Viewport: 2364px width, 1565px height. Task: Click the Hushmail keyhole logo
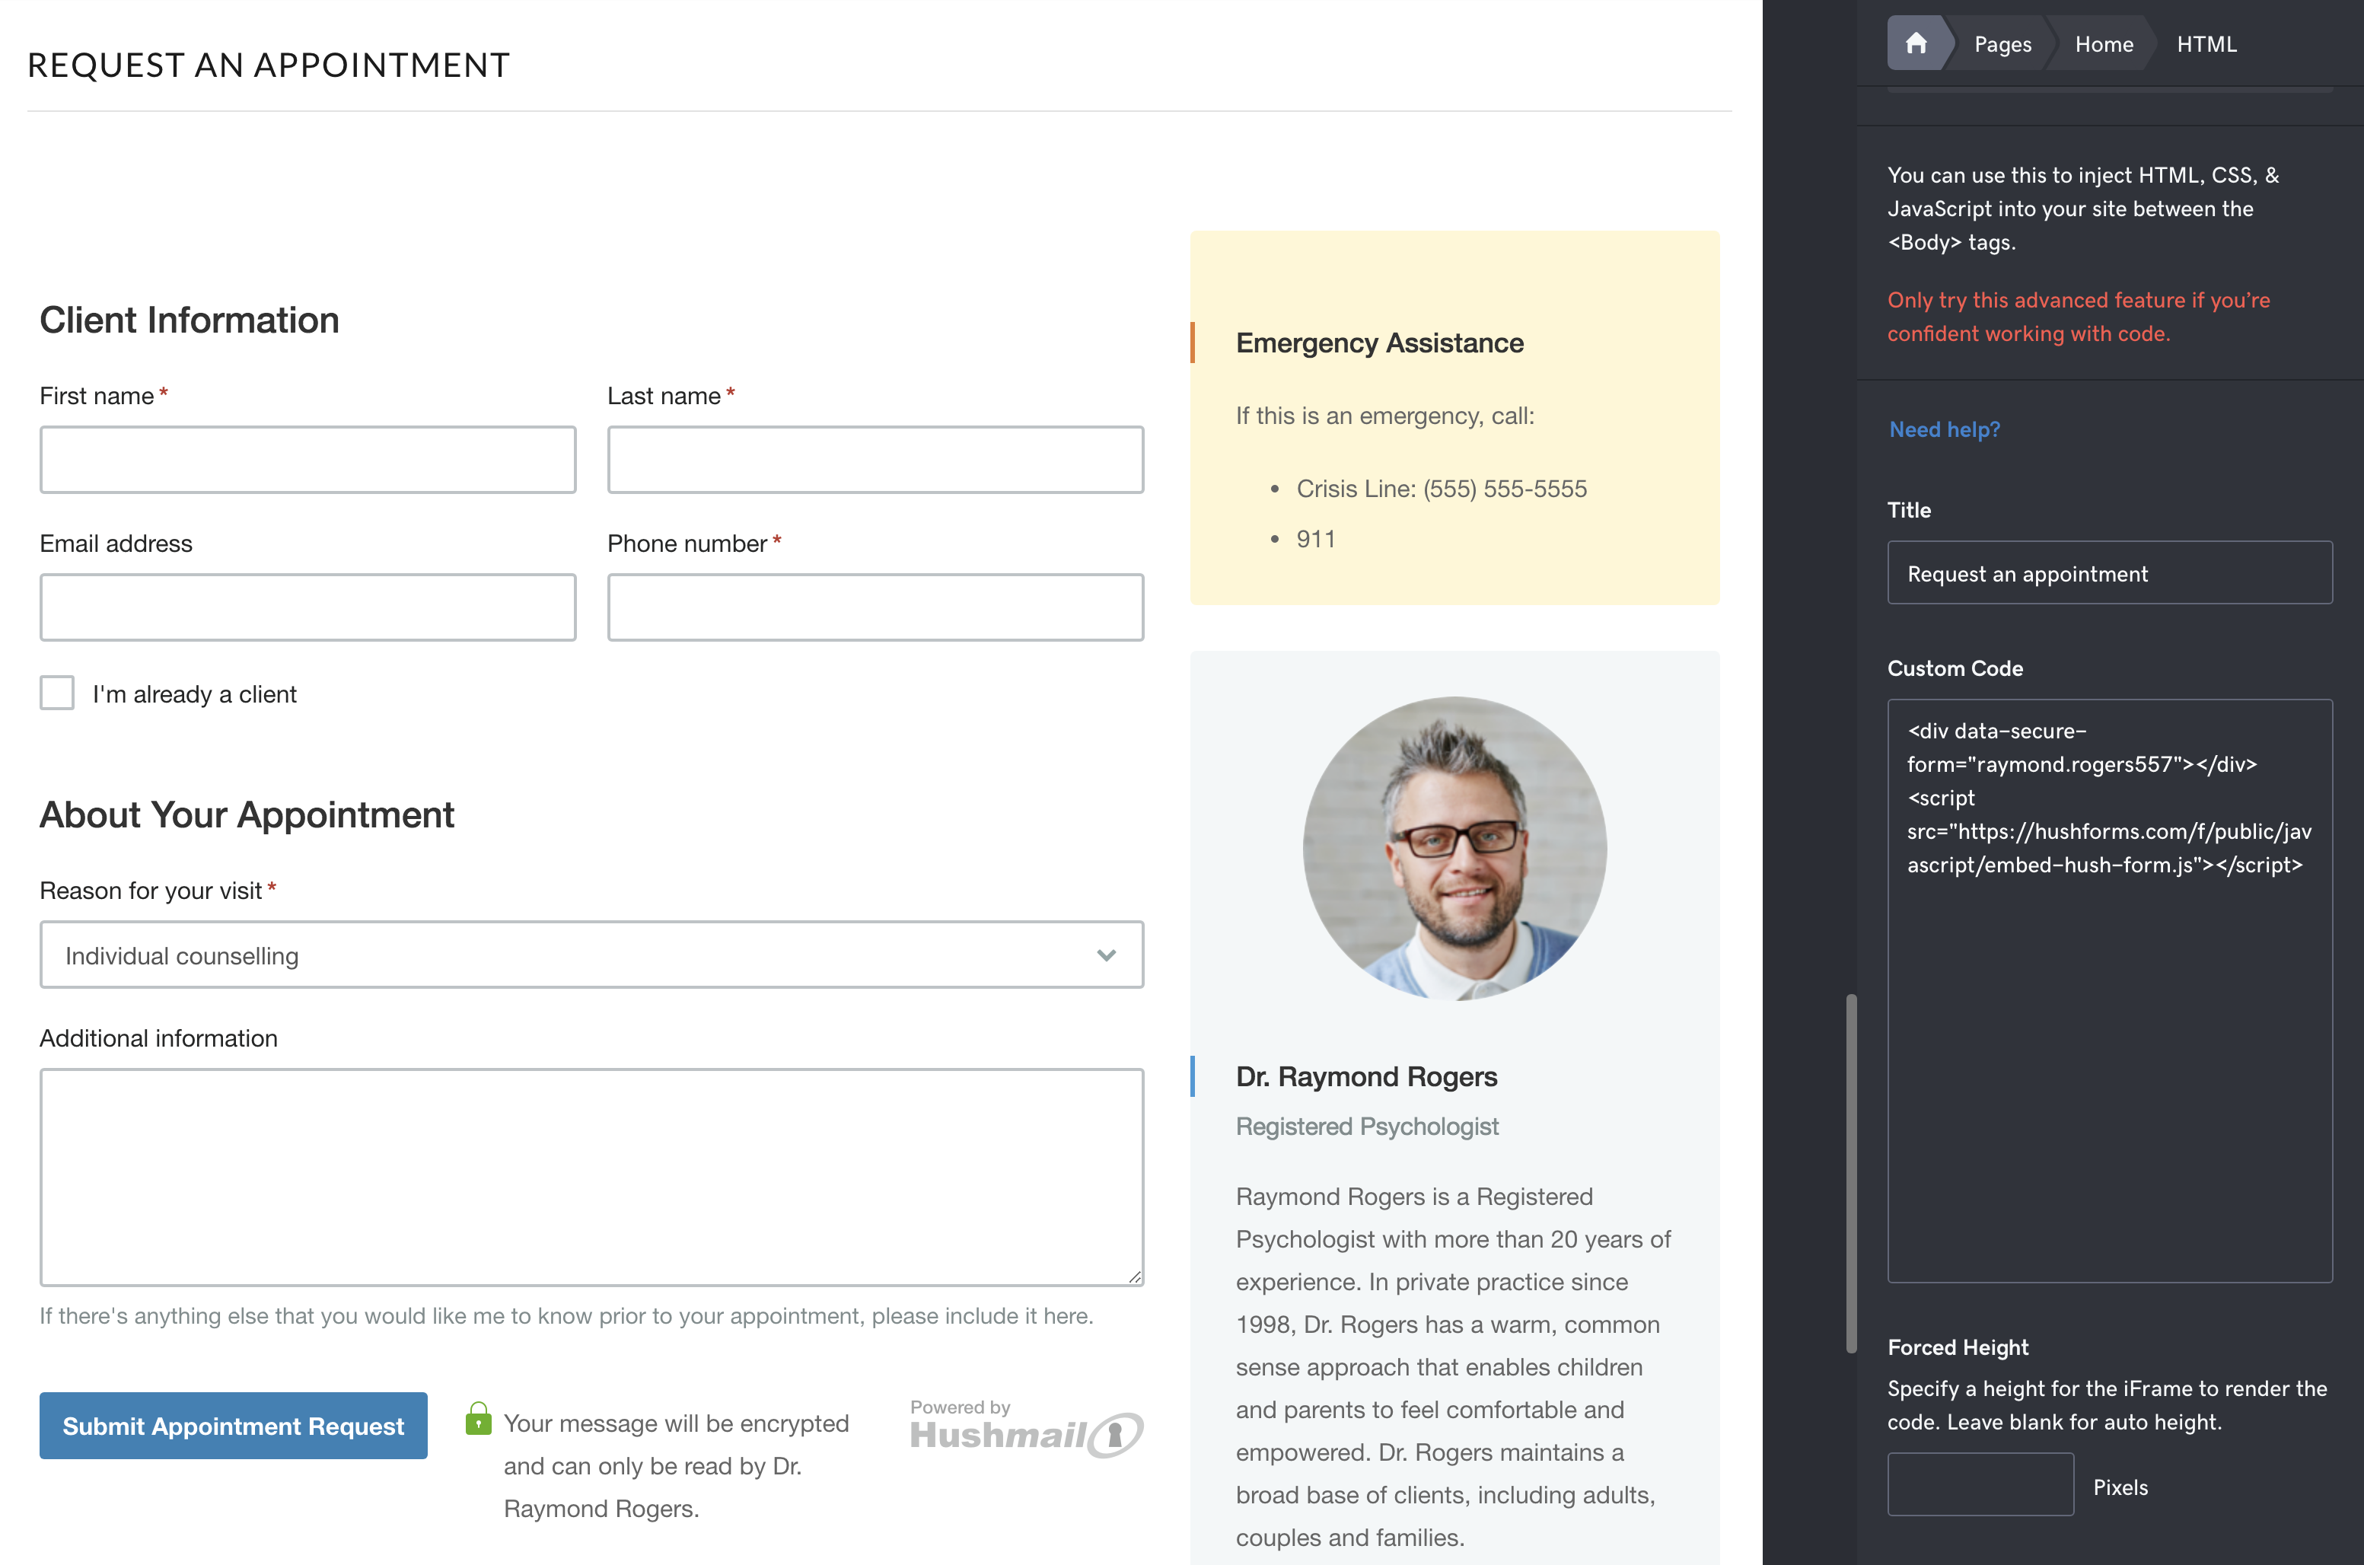(x=1117, y=1434)
